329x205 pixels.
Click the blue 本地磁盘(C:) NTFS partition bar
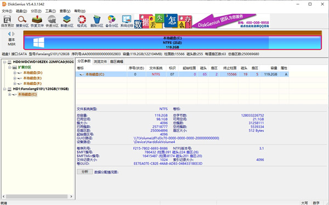pyautogui.click(x=173, y=43)
